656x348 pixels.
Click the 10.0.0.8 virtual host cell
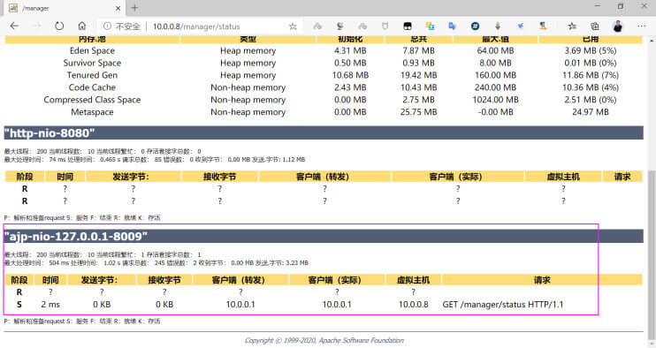(x=414, y=304)
